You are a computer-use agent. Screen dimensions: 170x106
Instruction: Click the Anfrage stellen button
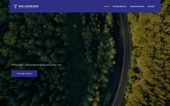(x=24, y=73)
